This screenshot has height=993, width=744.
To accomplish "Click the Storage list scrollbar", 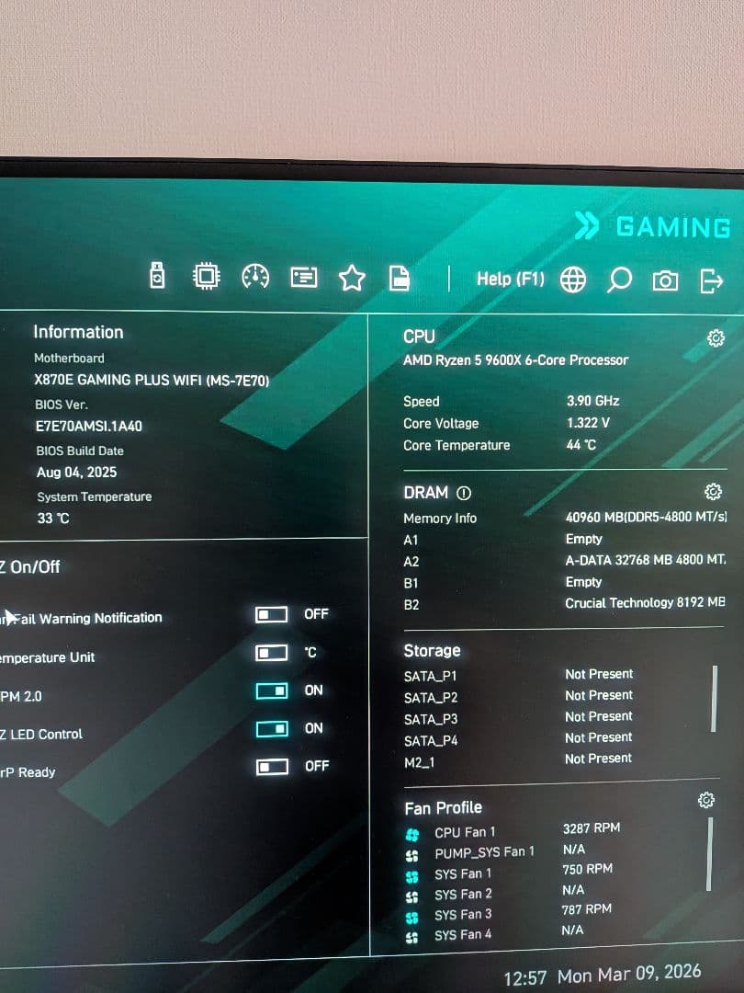I will coord(715,699).
